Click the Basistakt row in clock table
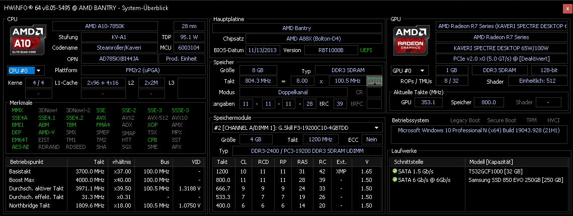The image size is (573, 216). (105, 171)
